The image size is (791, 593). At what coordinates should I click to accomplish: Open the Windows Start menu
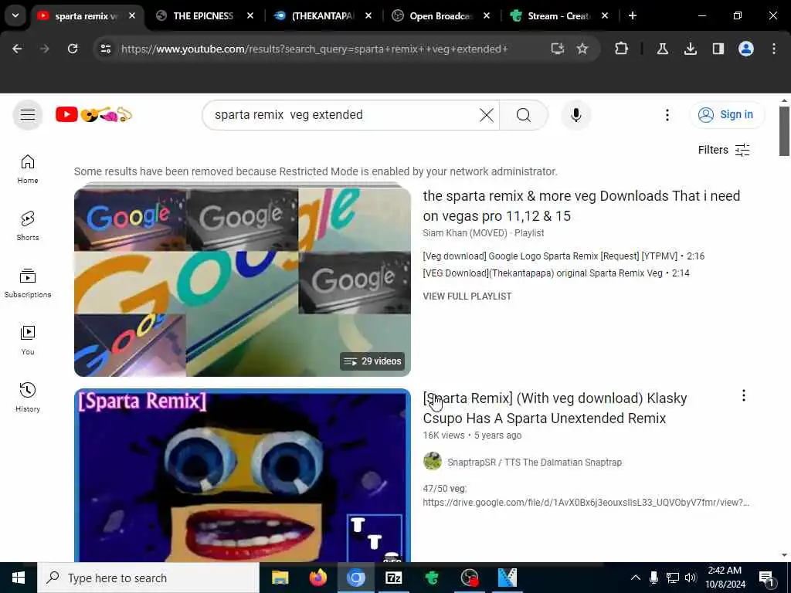click(x=19, y=578)
